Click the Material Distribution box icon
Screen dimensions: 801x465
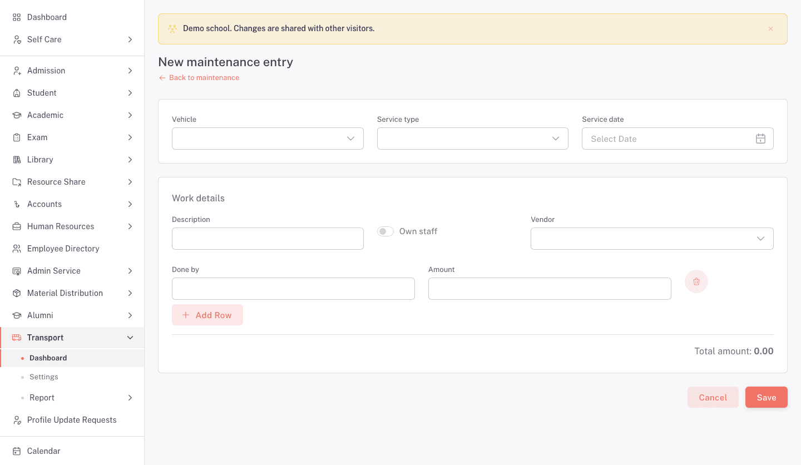[17, 293]
